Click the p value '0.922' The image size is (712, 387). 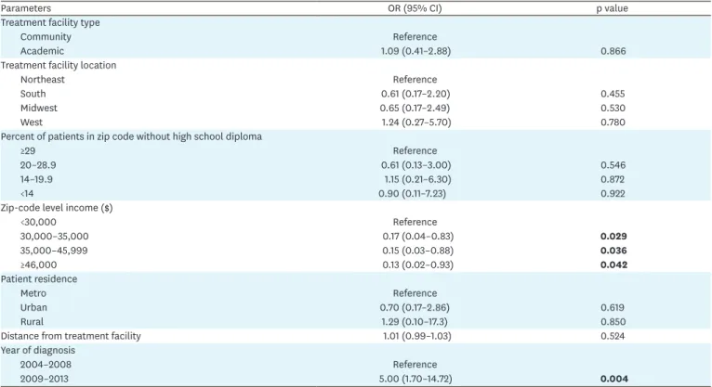click(x=613, y=193)
